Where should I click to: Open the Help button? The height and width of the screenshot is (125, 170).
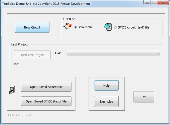tap(106, 86)
